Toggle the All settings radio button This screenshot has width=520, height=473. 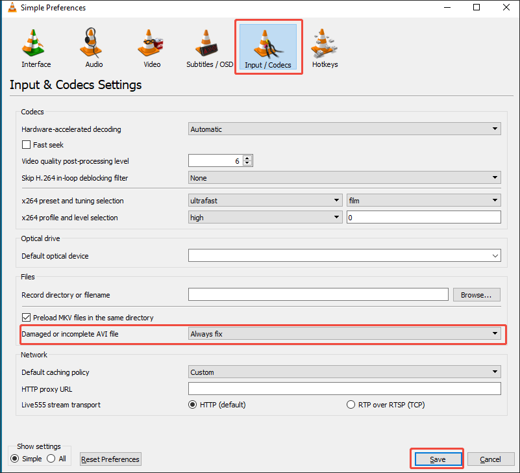point(50,458)
